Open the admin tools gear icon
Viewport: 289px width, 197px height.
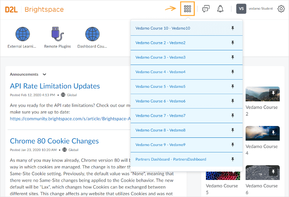click(281, 9)
